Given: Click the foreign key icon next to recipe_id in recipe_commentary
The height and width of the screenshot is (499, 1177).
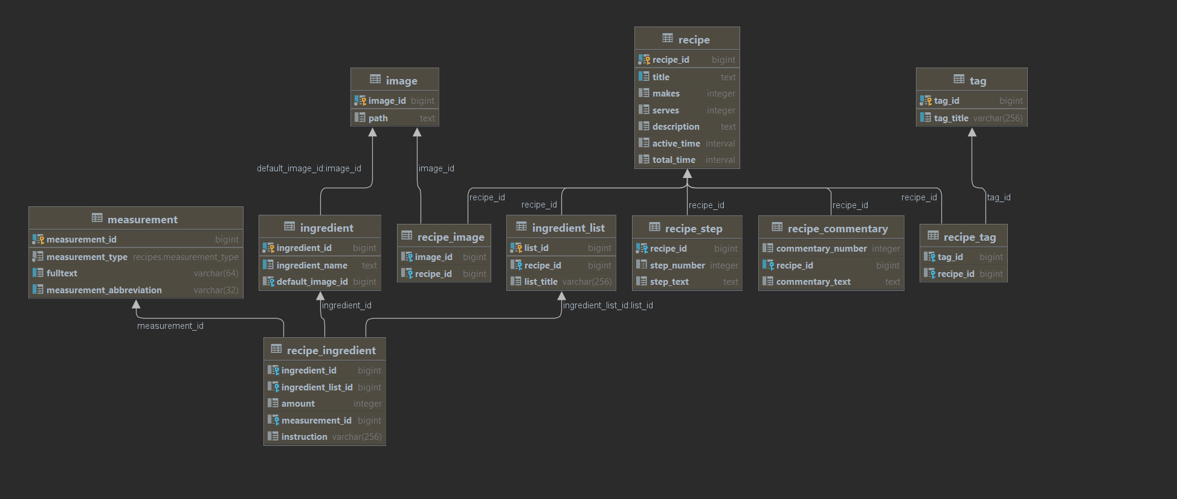Looking at the screenshot, I should [768, 265].
